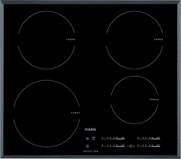
Task: Tap the power on/off symbol
Action: tap(87, 146)
